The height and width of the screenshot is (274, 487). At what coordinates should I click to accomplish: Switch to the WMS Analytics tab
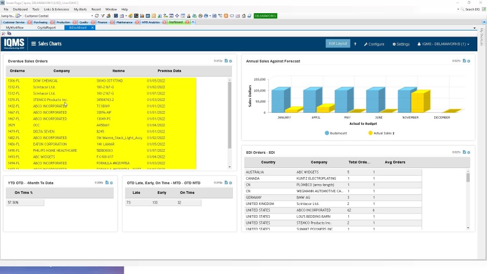coord(151,22)
